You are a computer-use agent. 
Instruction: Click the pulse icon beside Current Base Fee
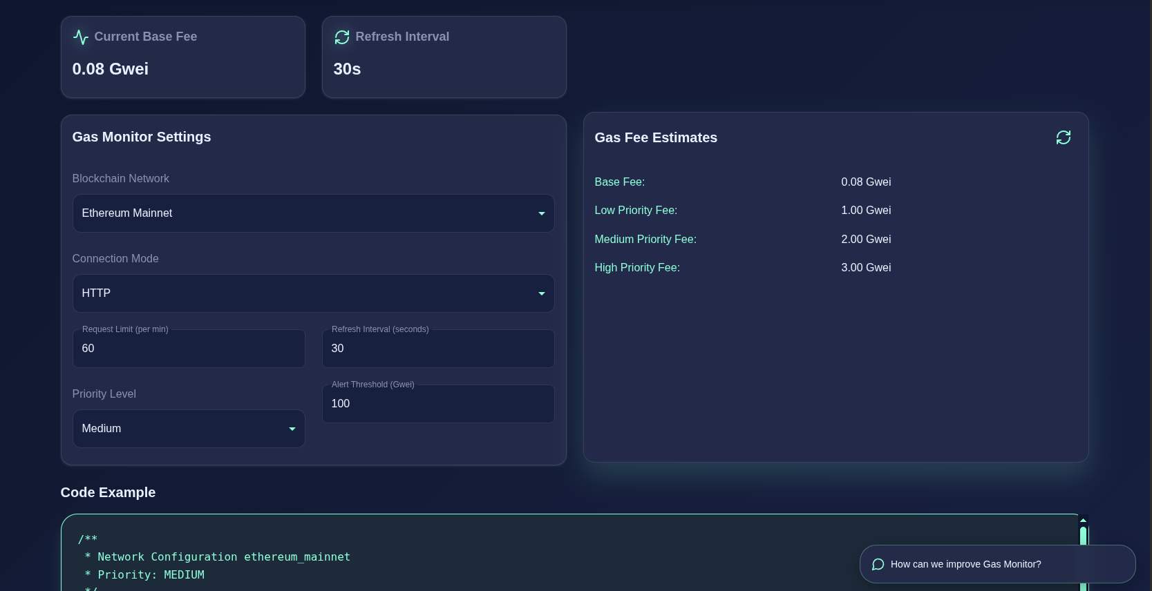click(x=81, y=37)
